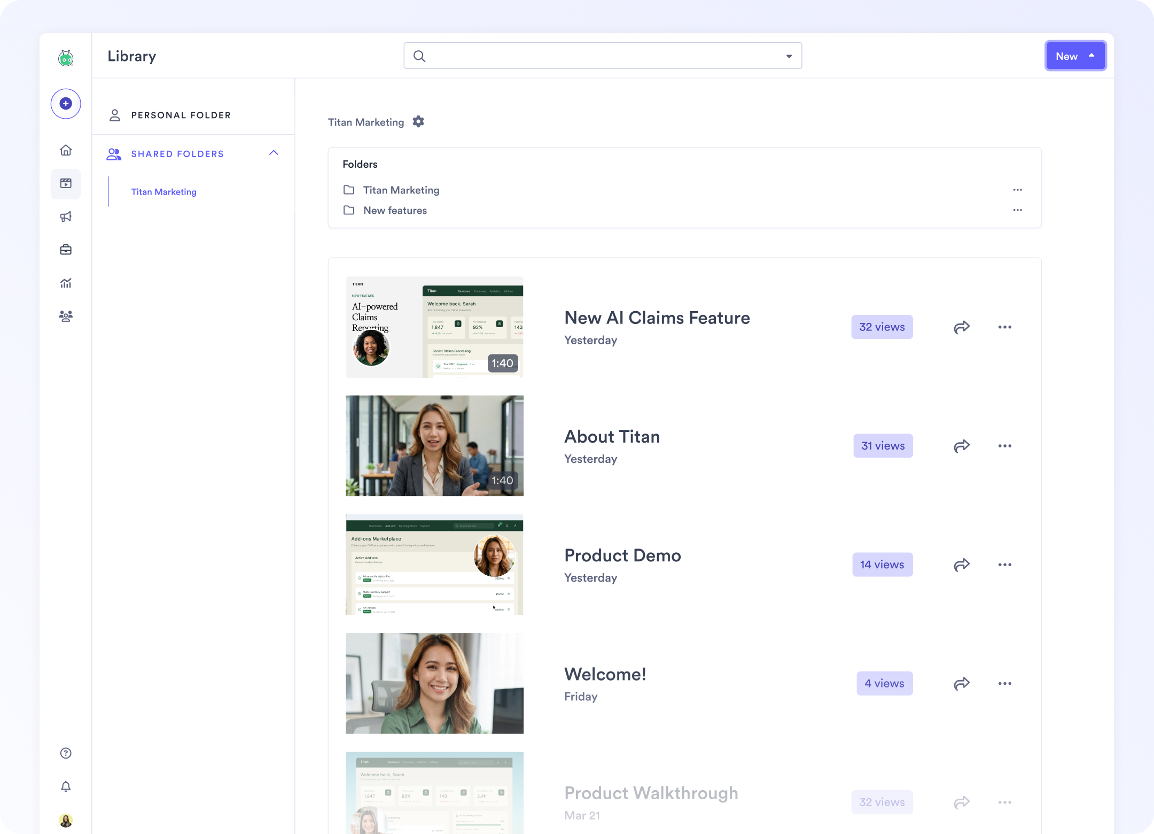View analytics via the chart icon
Viewport: 1154px width, 834px height.
66,283
